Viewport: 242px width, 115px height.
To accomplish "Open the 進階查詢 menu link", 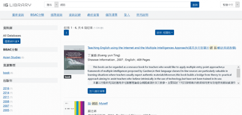I will click(x=56, y=15).
